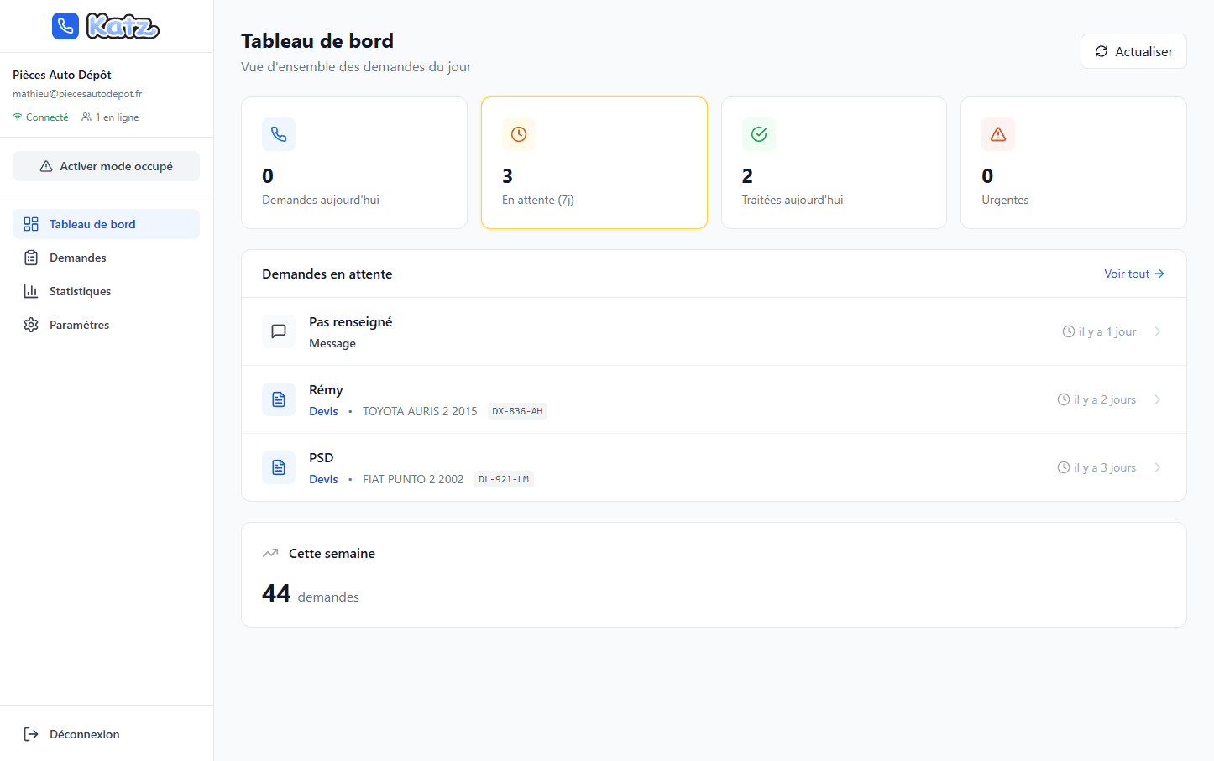
Task: Toggle Activer mode occupé
Action: [x=106, y=166]
